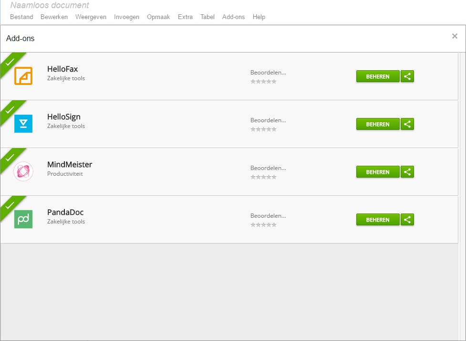Open the Invoegen menu
Viewport: 466px width, 341px height.
tap(126, 17)
